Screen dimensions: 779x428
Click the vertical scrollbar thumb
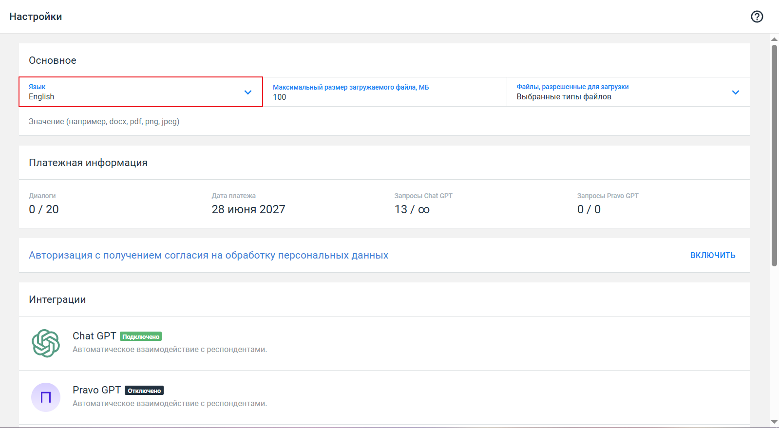pyautogui.click(x=774, y=156)
